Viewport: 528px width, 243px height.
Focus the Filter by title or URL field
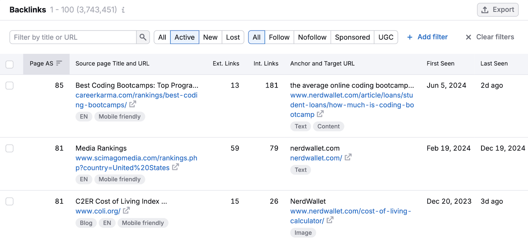tap(73, 37)
